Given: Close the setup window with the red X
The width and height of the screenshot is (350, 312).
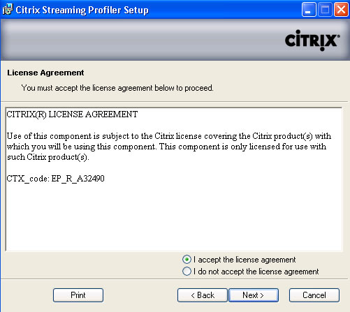Looking at the screenshot, I should pos(341,10).
